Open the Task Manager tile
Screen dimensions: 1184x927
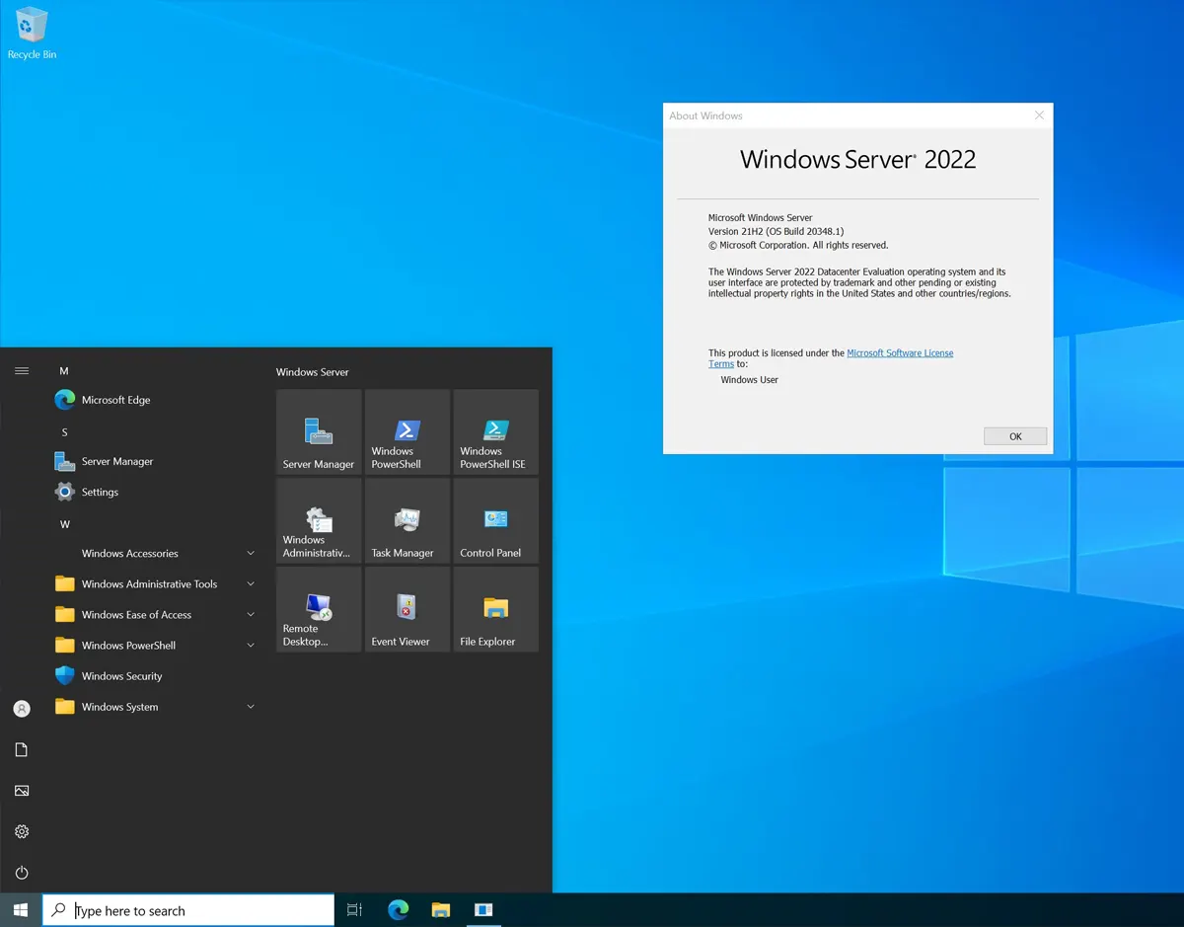coord(407,521)
